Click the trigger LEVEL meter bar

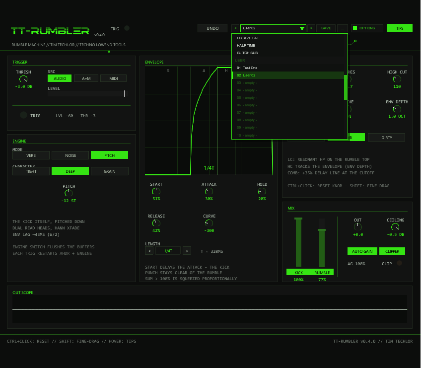(88, 93)
